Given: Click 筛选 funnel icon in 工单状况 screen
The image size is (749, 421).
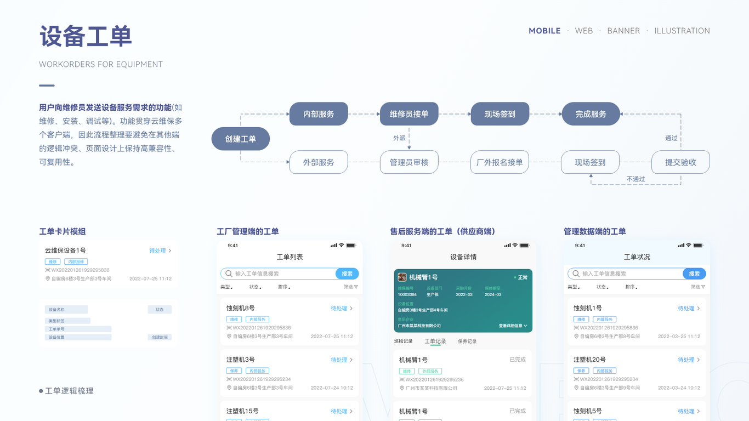Looking at the screenshot, I should coord(703,287).
